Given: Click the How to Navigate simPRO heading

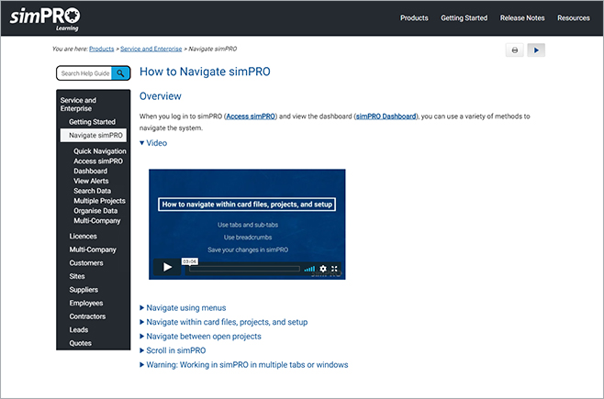Looking at the screenshot, I should click(x=205, y=72).
